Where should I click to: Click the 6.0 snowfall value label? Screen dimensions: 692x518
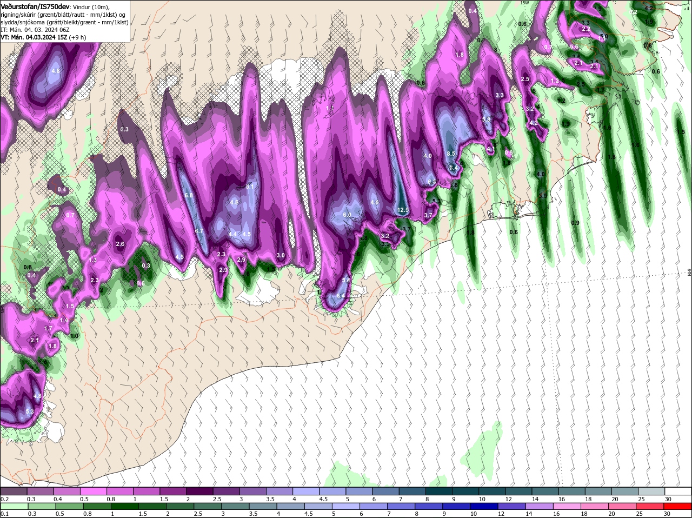(x=347, y=215)
